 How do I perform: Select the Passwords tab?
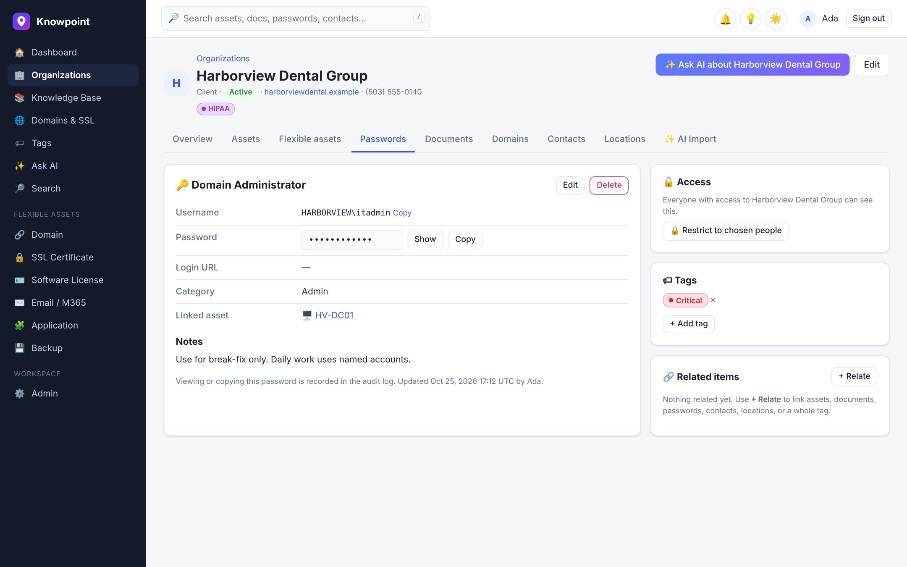(x=383, y=139)
